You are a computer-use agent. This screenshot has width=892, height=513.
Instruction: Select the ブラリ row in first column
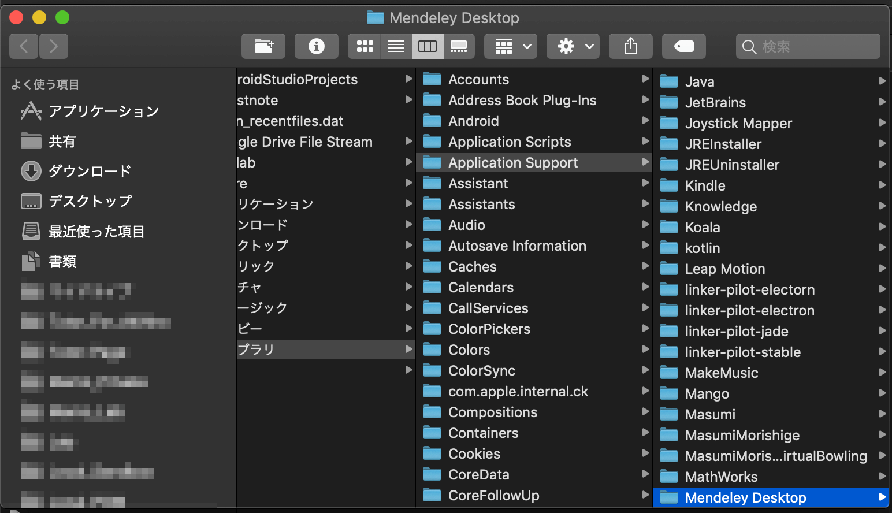point(326,350)
